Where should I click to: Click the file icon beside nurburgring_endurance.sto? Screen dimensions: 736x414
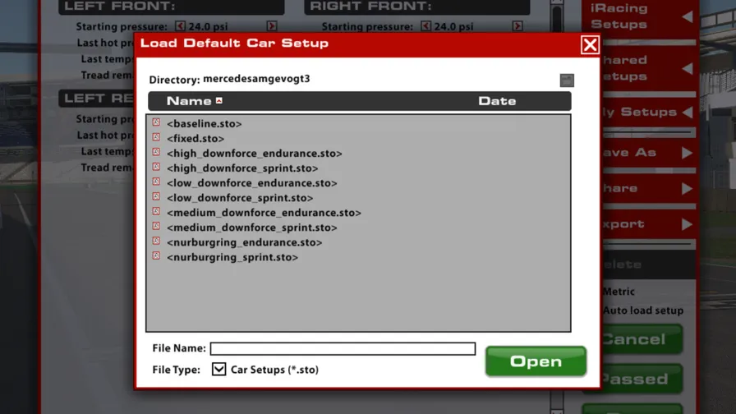pyautogui.click(x=156, y=241)
